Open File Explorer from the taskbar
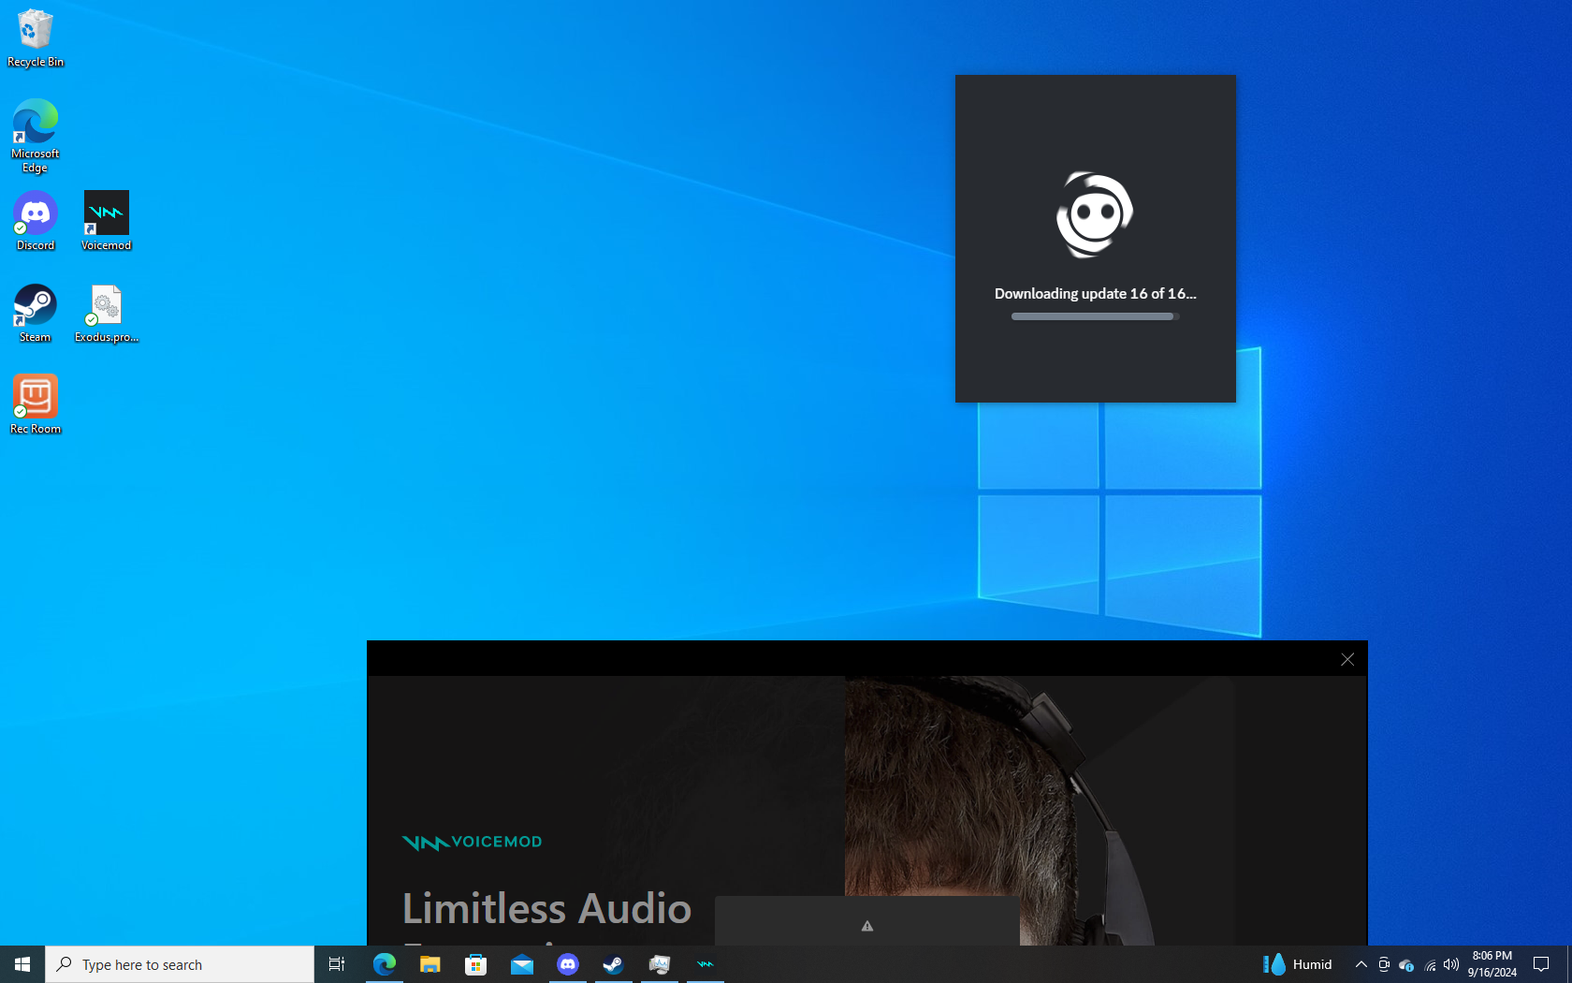This screenshot has height=983, width=1572. [429, 964]
